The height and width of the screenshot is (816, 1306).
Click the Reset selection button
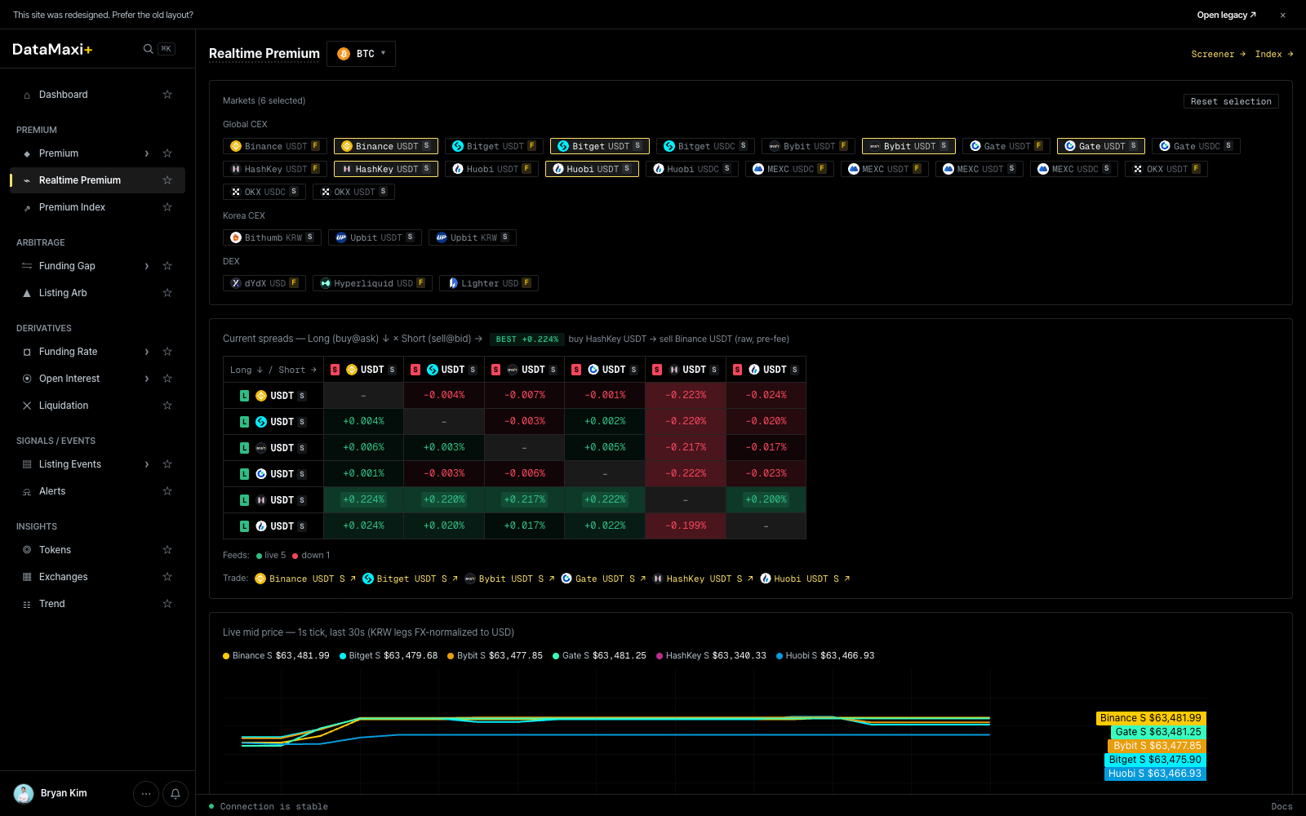(x=1231, y=101)
